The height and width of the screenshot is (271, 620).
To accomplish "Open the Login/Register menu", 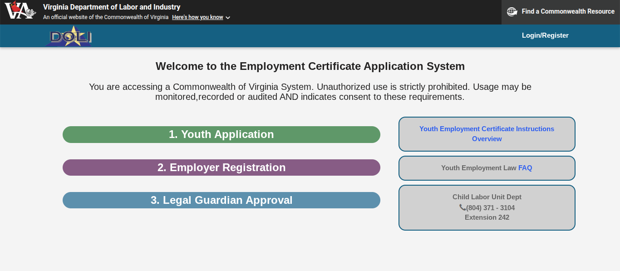I will pos(545,35).
